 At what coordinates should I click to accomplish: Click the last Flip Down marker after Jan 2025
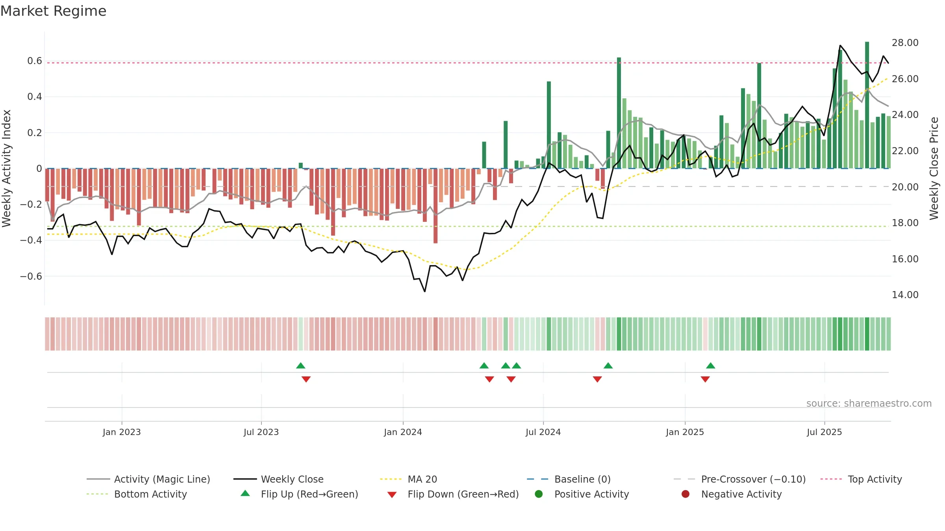pos(705,379)
